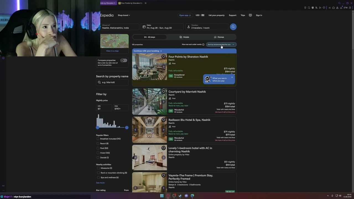The height and width of the screenshot is (199, 354).
Task: Click See more nearby activities
Action: click(x=100, y=183)
